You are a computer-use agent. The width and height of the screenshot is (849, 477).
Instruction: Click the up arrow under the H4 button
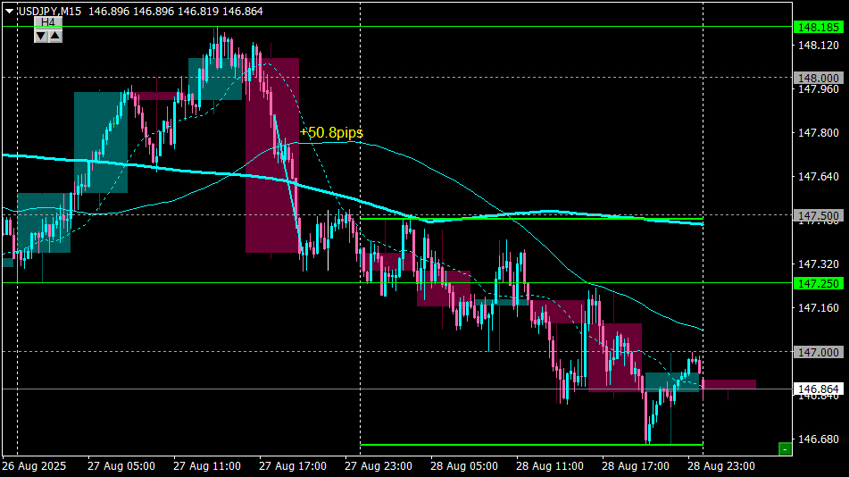click(x=55, y=37)
